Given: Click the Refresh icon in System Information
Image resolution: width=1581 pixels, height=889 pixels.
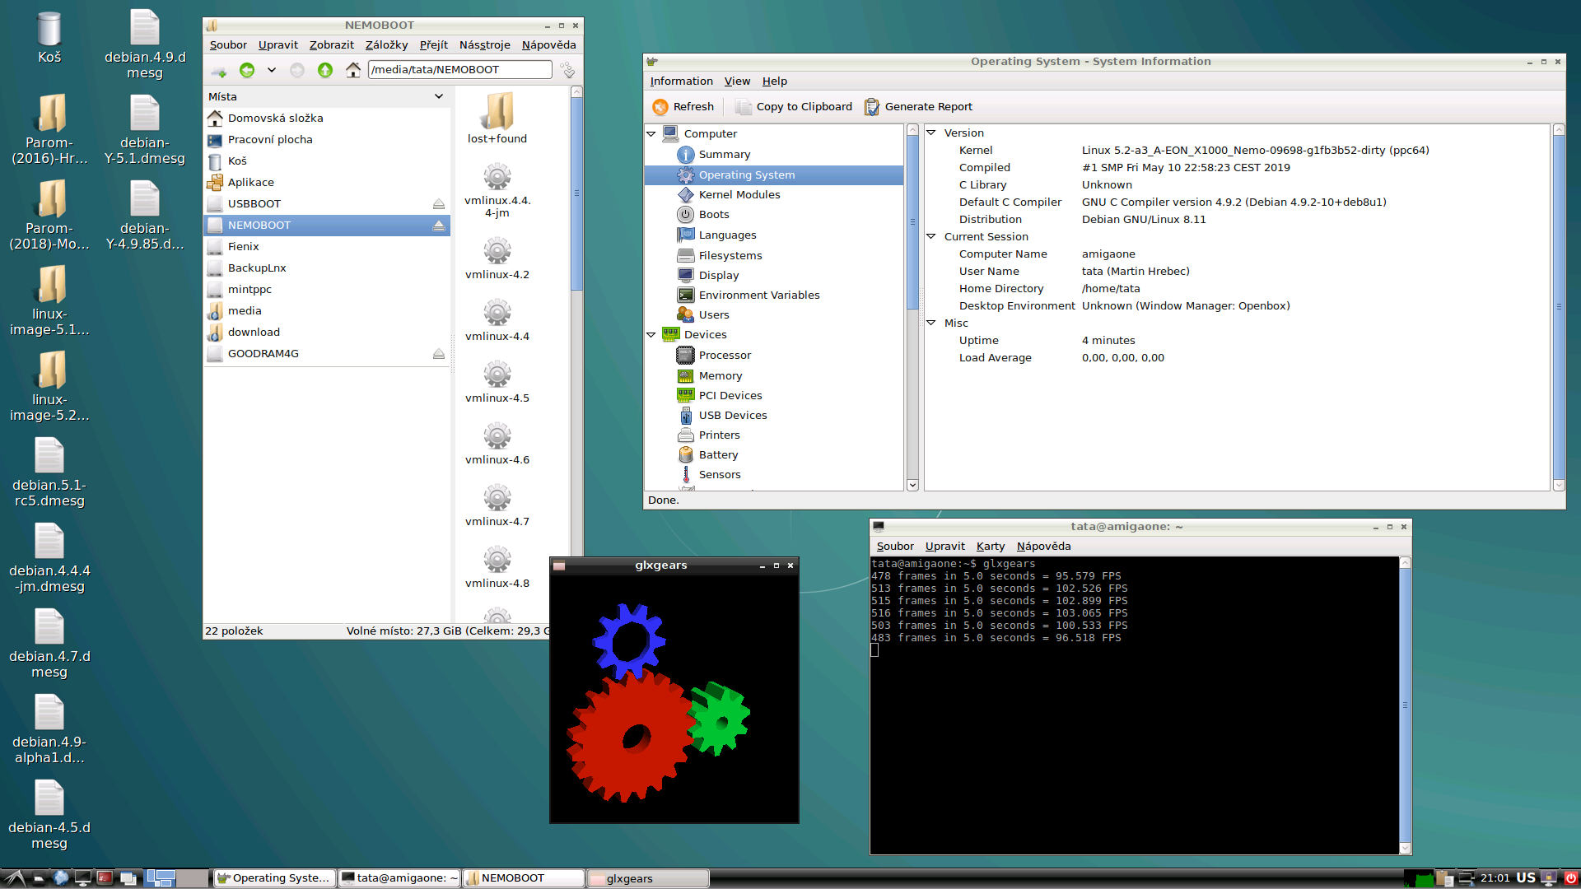Looking at the screenshot, I should [660, 107].
